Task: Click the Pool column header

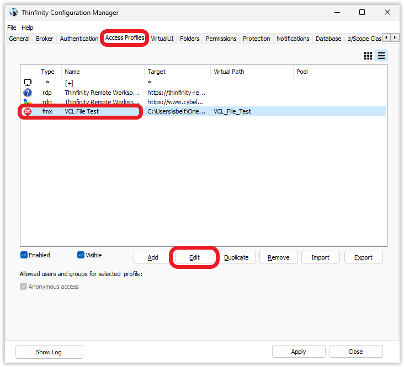Action: coord(339,72)
